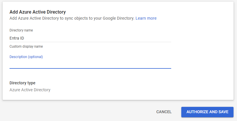Click the Directory name input field

pyautogui.click(x=90, y=38)
